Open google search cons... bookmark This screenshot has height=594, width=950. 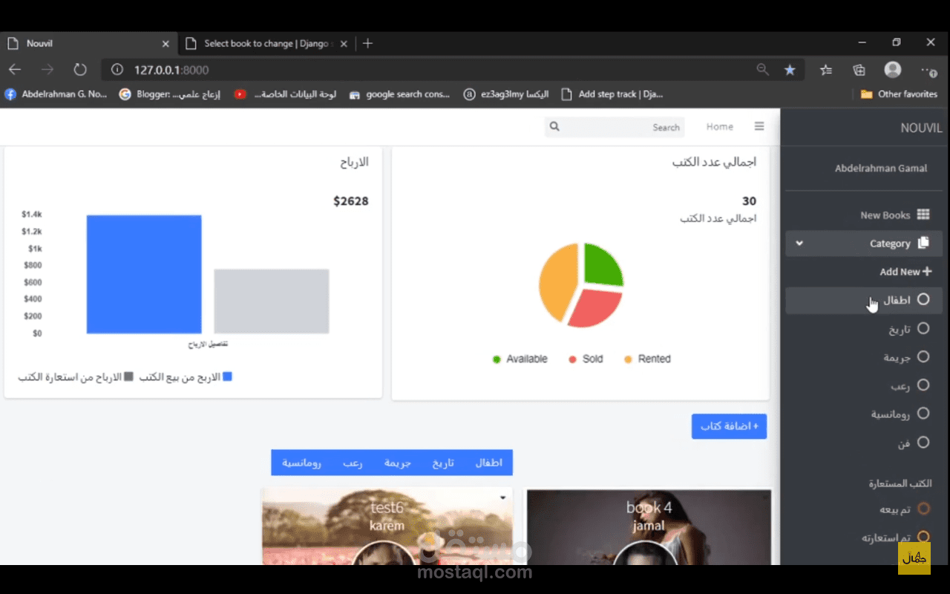click(399, 94)
